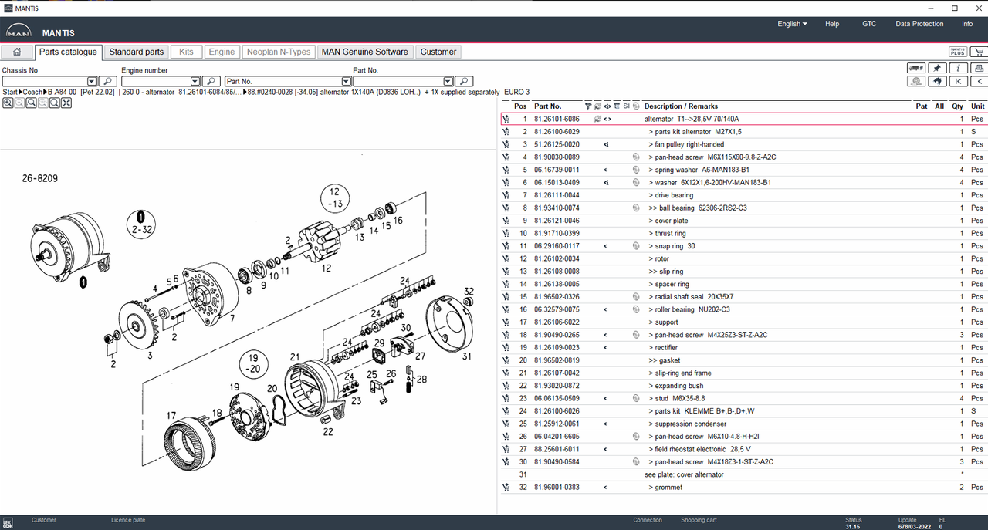Click diagram number 26-B209 label
The width and height of the screenshot is (988, 530).
(x=39, y=178)
